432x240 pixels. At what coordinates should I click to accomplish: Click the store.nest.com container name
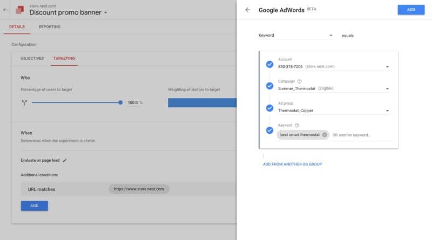(x=43, y=6)
